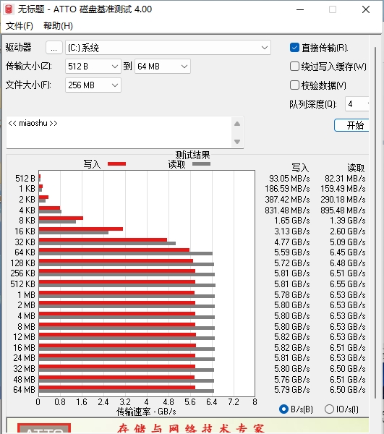Image resolution: width=384 pixels, height=434 pixels.
Task: Open the 64 MB maximum size dropdown
Action: click(163, 67)
